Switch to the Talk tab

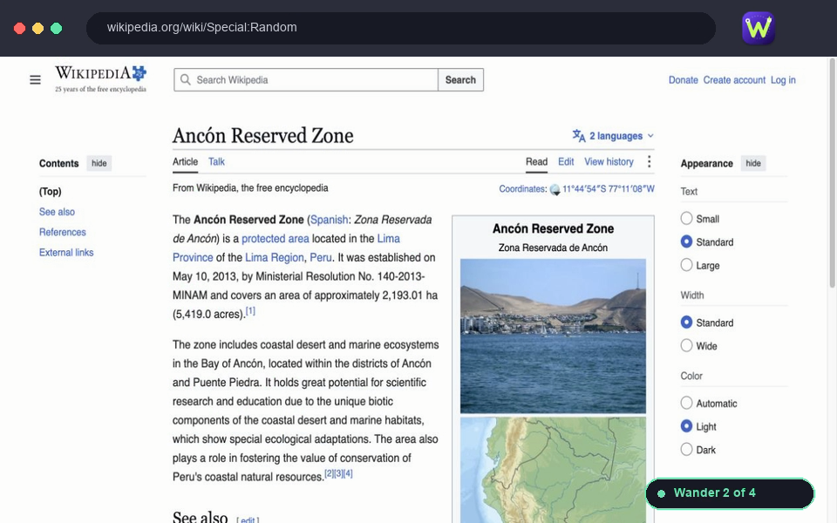pyautogui.click(x=216, y=162)
